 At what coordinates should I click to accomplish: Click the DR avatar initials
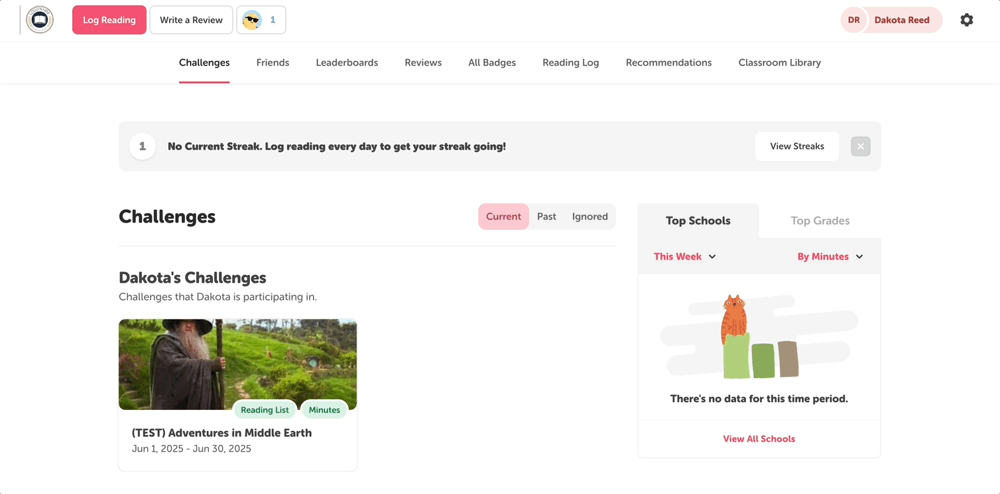point(853,20)
